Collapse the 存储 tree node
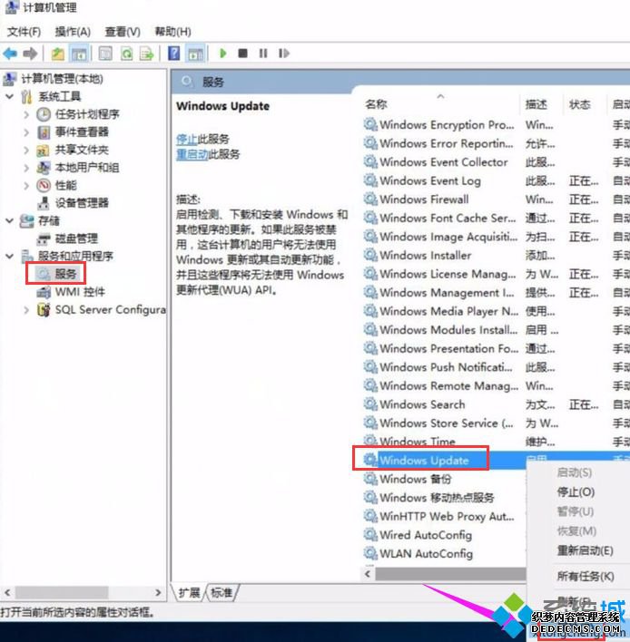The width and height of the screenshot is (630, 642). (10, 220)
